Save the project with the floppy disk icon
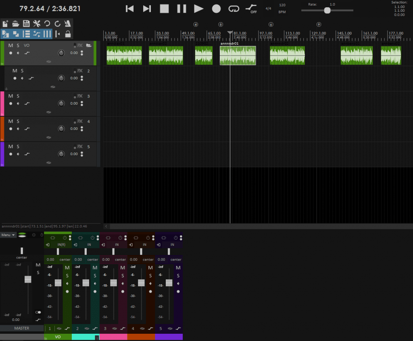 [x=26, y=24]
